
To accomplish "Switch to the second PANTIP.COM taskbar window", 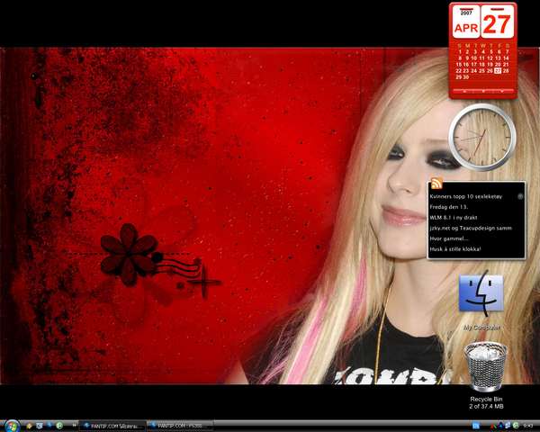I will click(x=180, y=426).
